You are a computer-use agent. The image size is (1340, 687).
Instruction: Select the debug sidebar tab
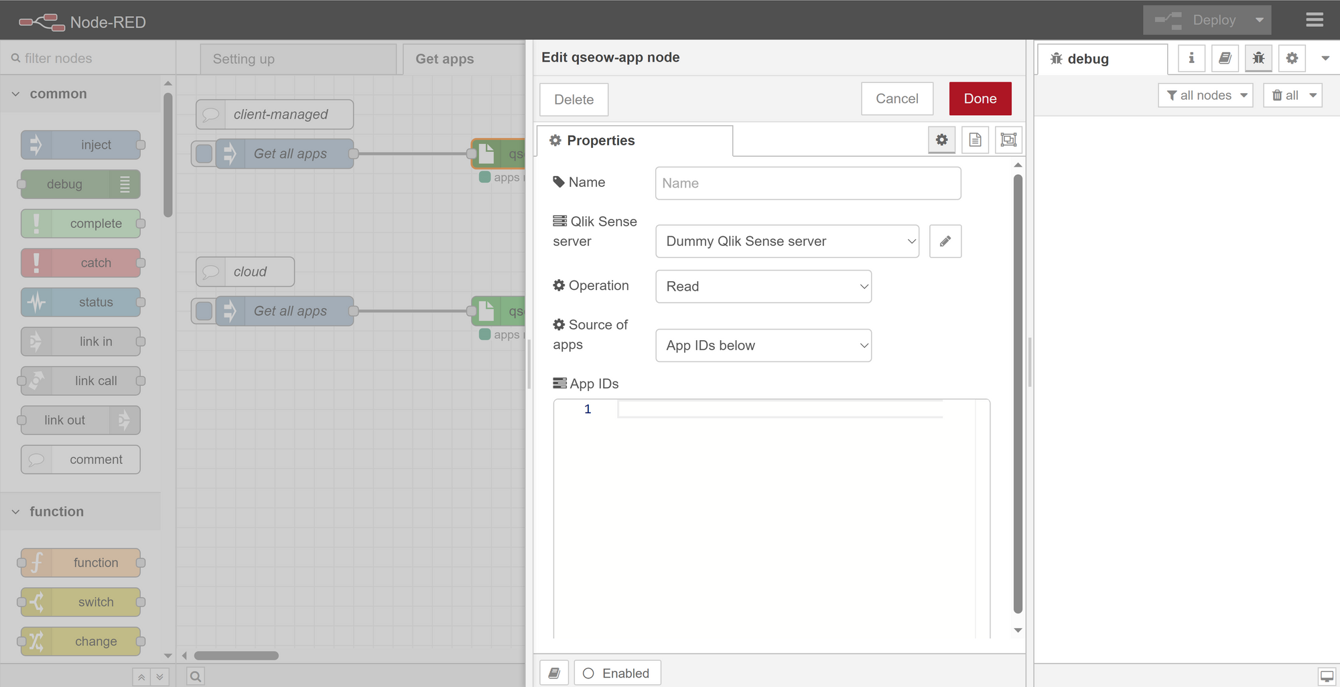pyautogui.click(x=1103, y=59)
